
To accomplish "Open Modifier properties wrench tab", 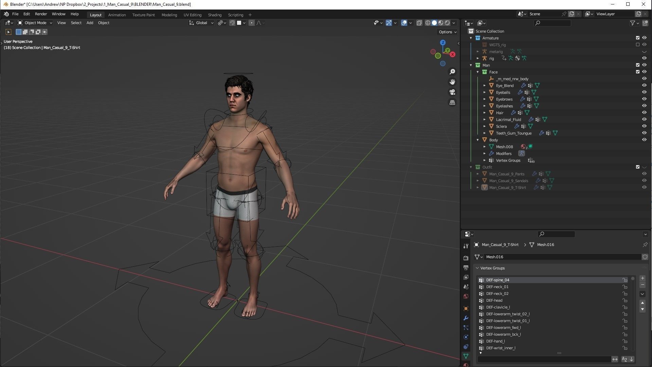I will [466, 318].
